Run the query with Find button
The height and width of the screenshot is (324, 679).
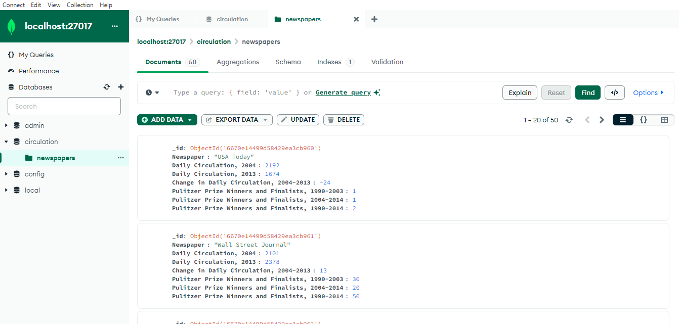(x=588, y=92)
